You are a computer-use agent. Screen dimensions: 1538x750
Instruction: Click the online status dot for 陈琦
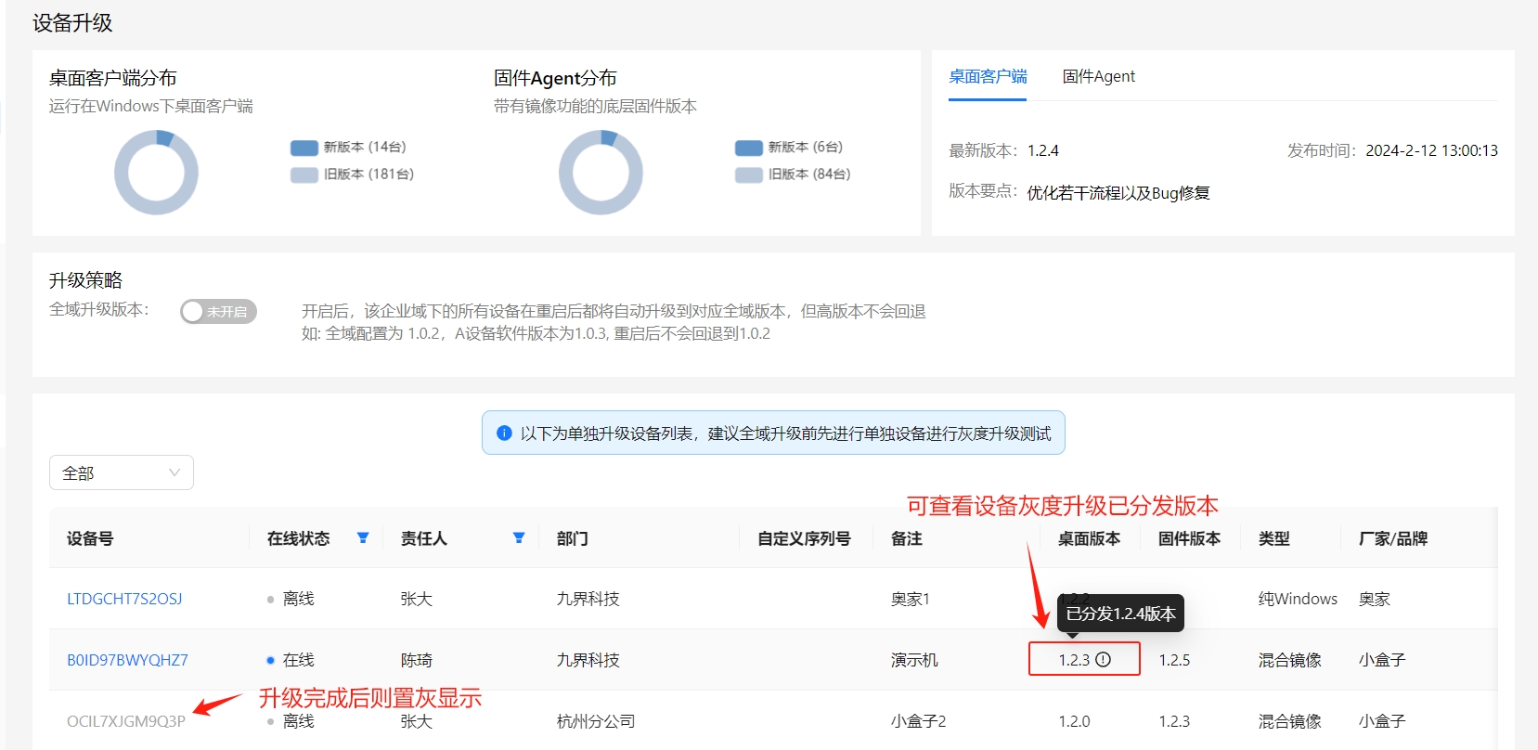[x=270, y=660]
